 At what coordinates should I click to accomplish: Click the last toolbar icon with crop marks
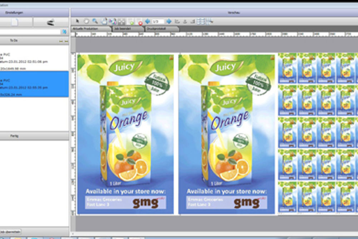coord(210,21)
